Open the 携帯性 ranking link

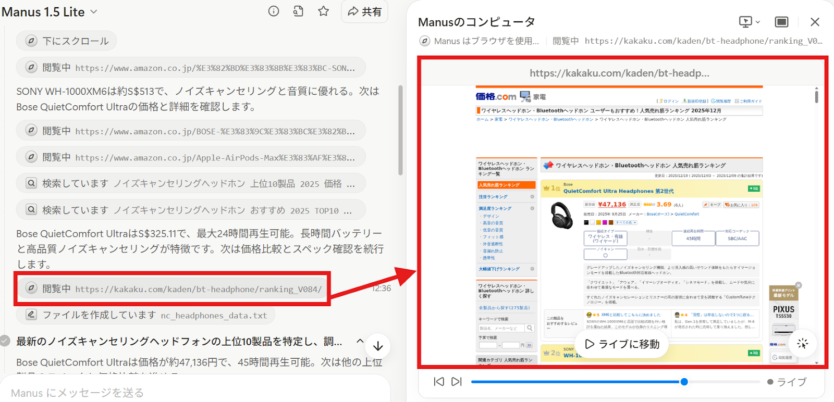(x=489, y=258)
